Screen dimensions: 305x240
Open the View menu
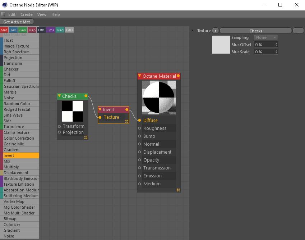42,14
